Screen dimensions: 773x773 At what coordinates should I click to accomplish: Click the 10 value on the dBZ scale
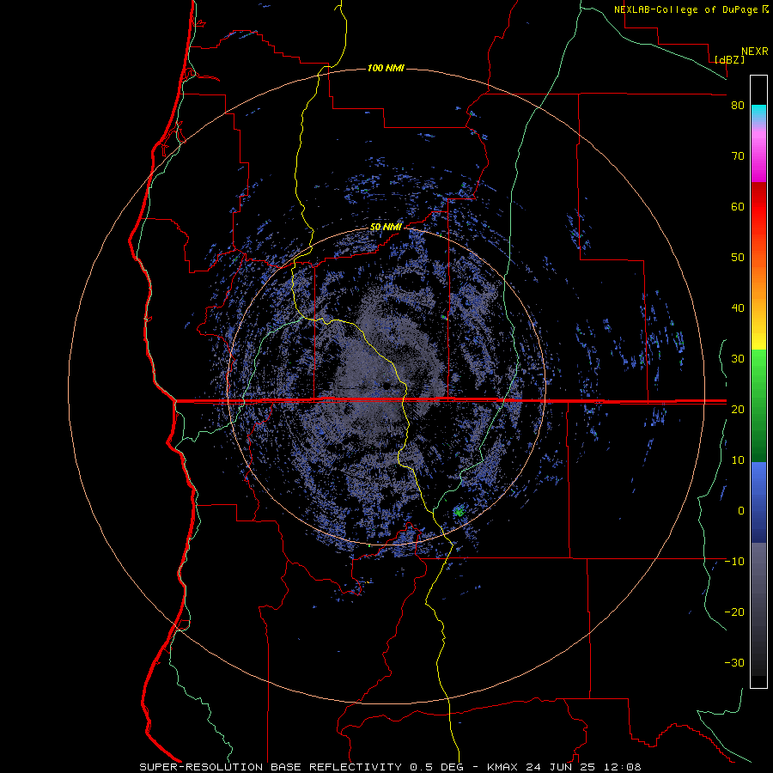tap(738, 460)
